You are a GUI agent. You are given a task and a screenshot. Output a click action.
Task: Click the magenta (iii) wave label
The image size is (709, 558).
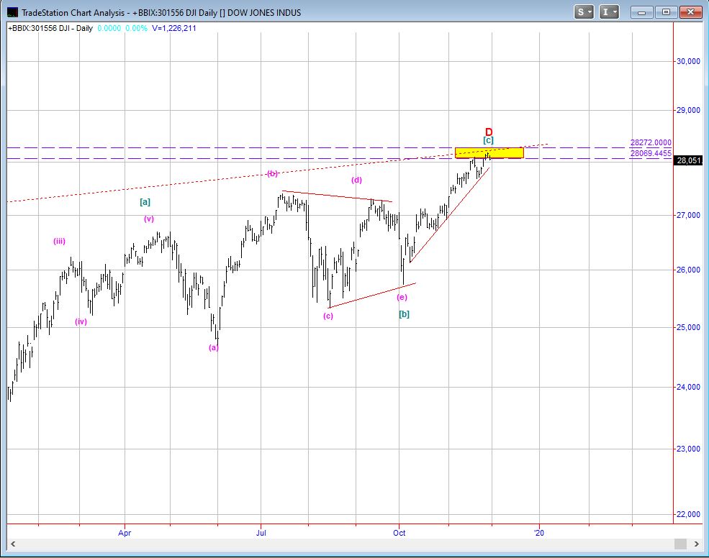point(59,242)
